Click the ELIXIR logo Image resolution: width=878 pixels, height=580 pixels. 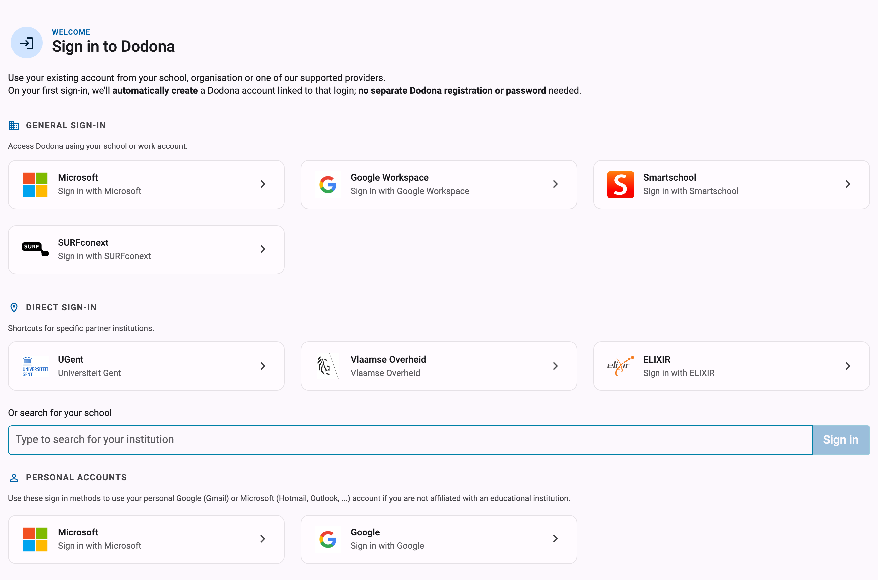(620, 366)
